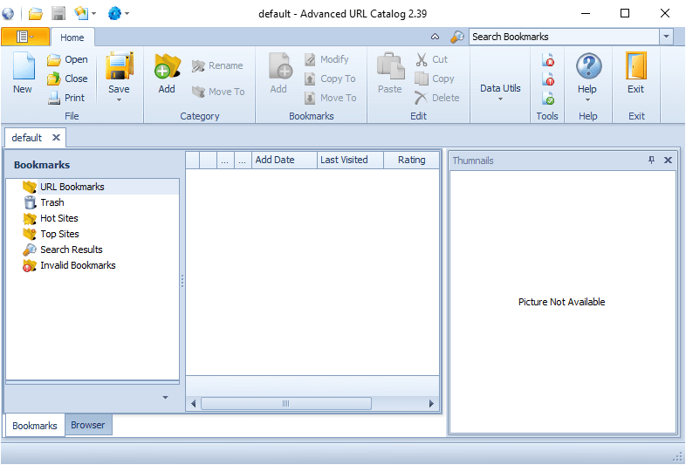The width and height of the screenshot is (686, 465).
Task: Click the grey floppy disk icon in title bar
Action: (58, 14)
